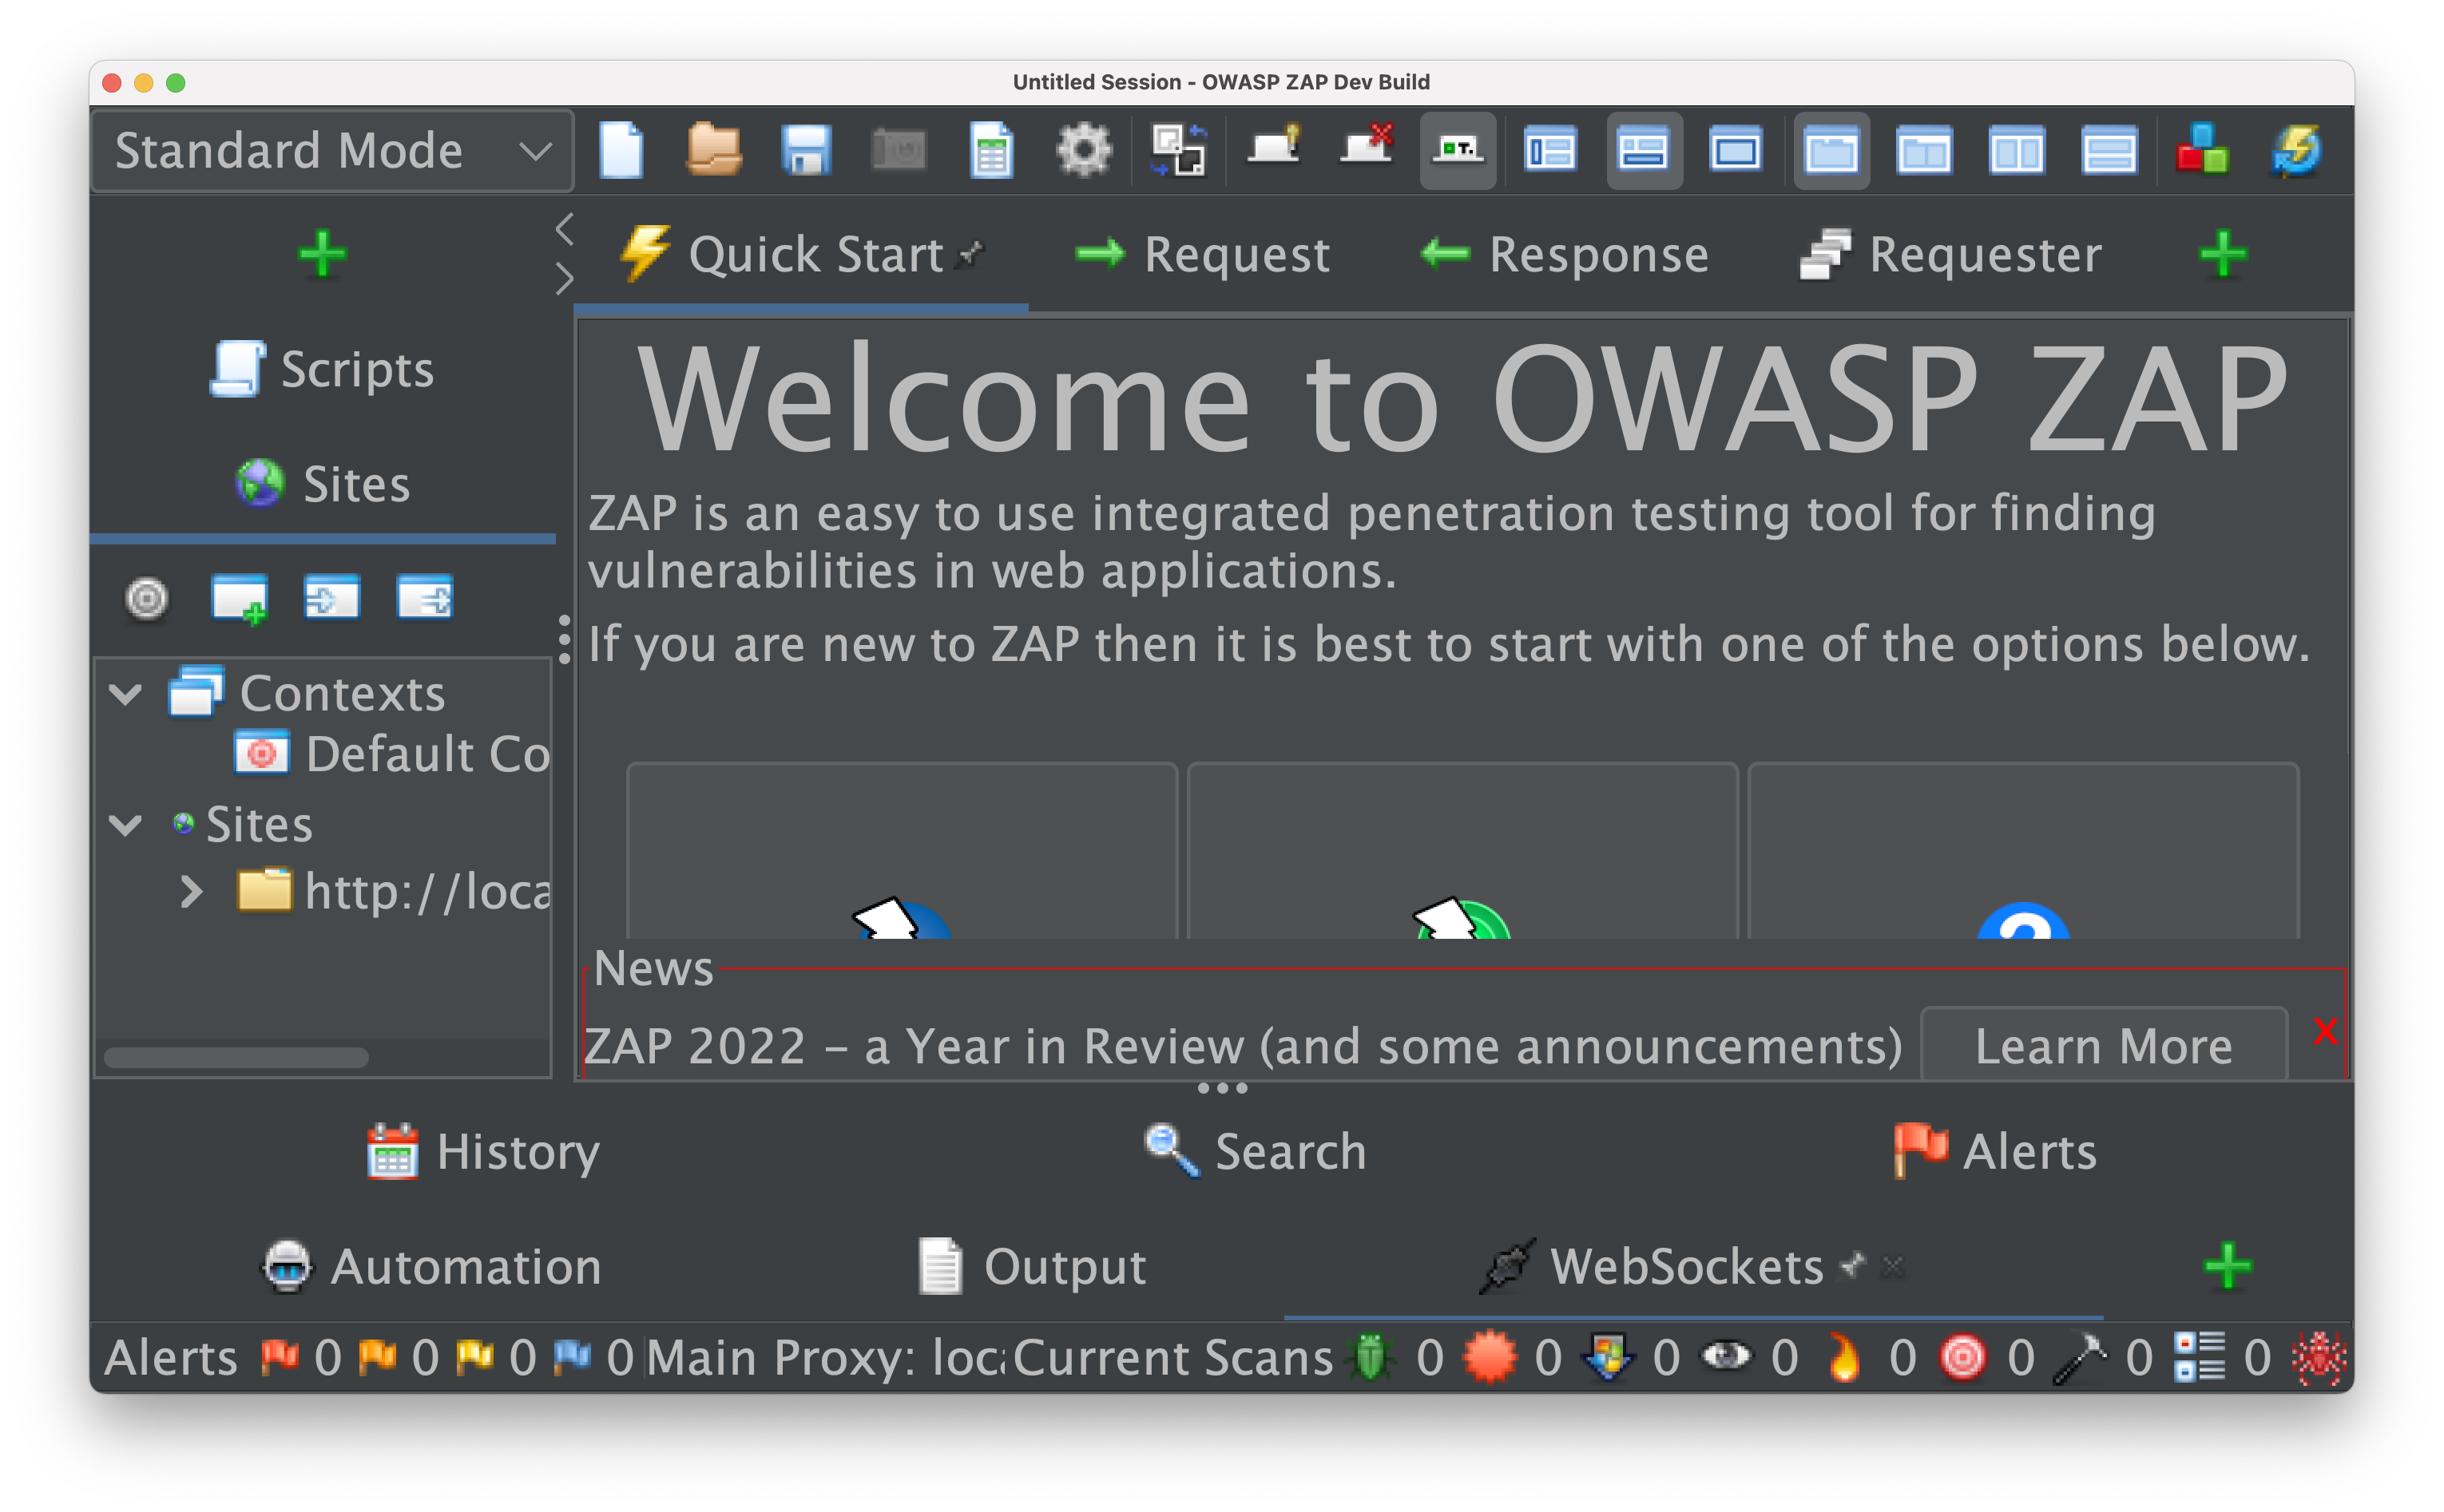Viewport: 2444px width, 1512px height.
Task: Select the target scope icon in Contexts panel
Action: click(146, 598)
